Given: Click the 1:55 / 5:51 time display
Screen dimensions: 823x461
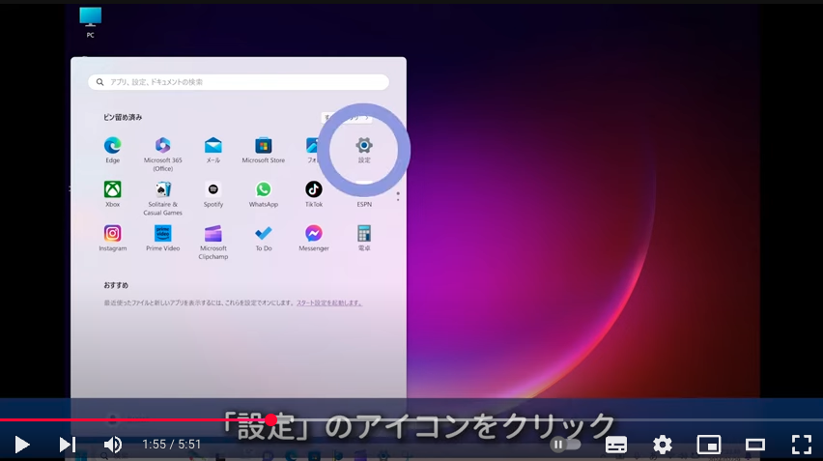Looking at the screenshot, I should tap(172, 445).
